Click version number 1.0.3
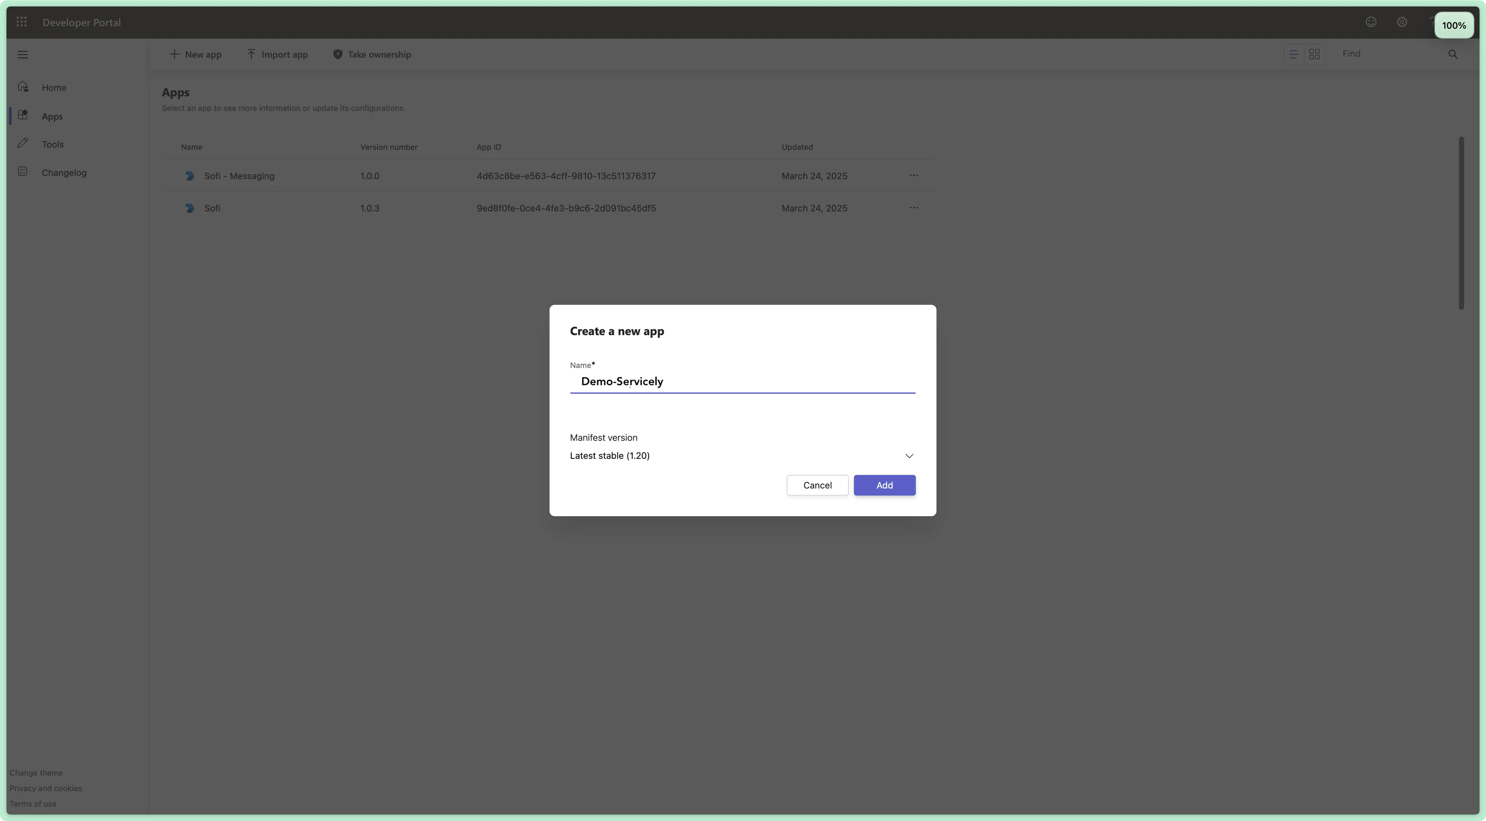 [x=370, y=208]
